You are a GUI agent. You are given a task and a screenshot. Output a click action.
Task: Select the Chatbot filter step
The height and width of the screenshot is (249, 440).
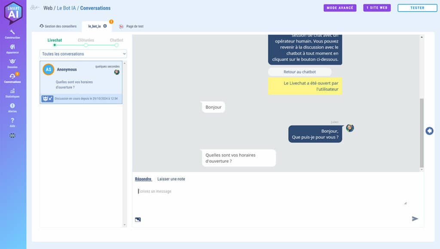coord(116,45)
